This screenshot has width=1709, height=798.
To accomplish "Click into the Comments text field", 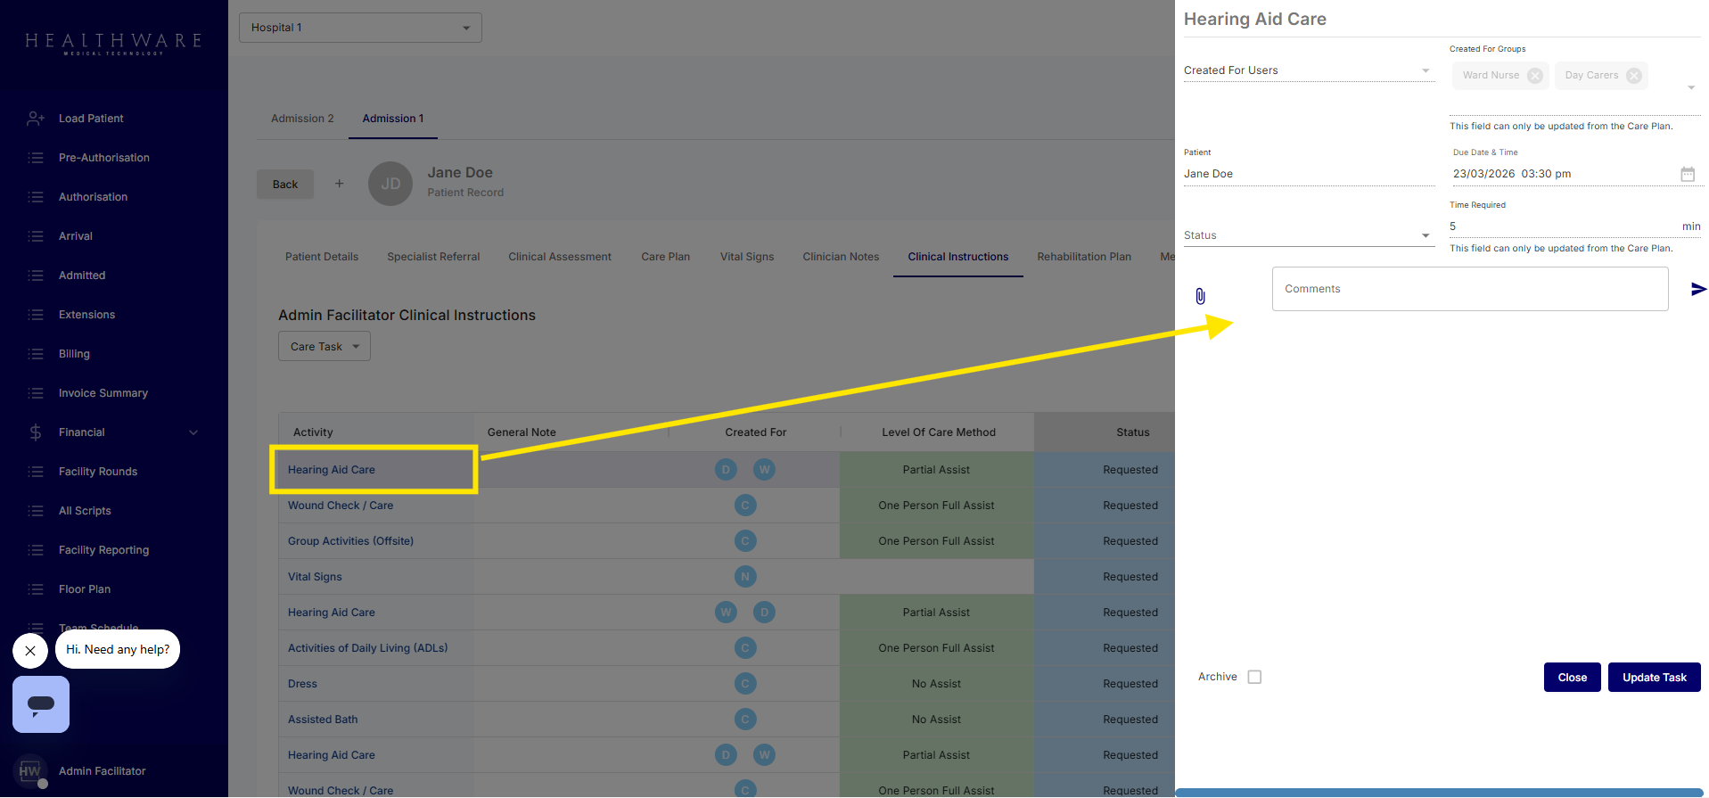I will 1469,289.
